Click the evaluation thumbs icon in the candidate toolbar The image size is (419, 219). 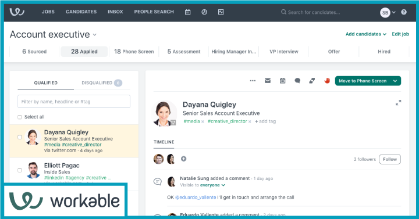[312, 81]
